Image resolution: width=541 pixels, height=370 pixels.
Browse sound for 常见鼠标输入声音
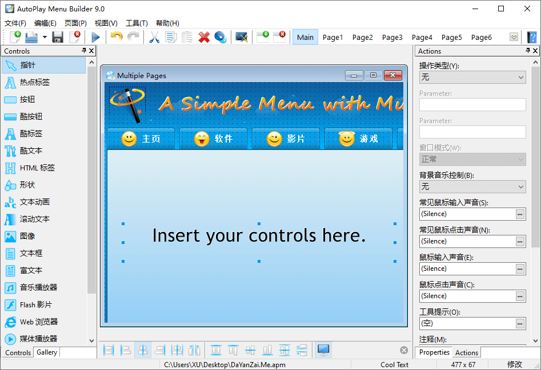click(x=520, y=214)
